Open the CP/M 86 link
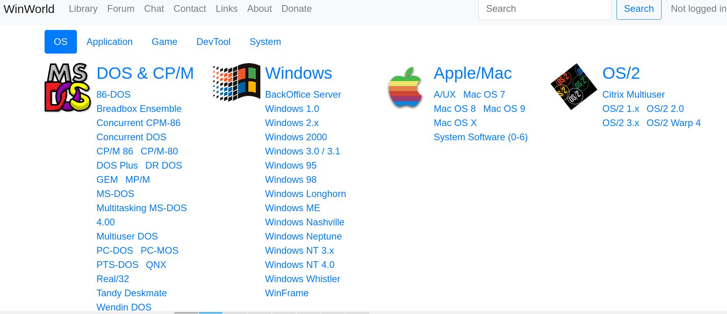 (x=115, y=151)
